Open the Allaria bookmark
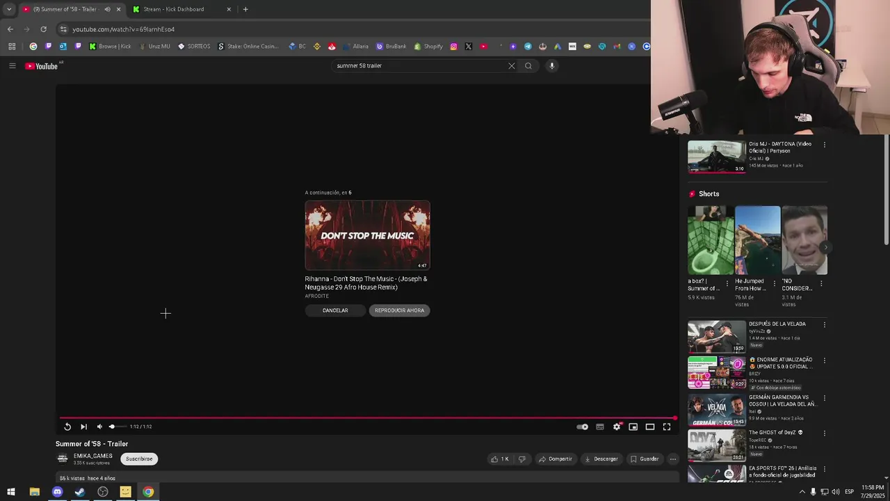The width and height of the screenshot is (890, 501). pyautogui.click(x=355, y=47)
